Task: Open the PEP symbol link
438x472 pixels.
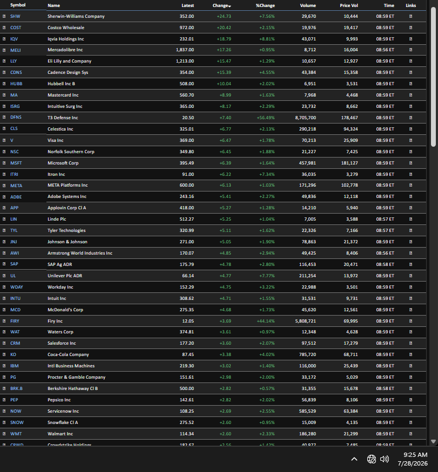Action: (14, 400)
